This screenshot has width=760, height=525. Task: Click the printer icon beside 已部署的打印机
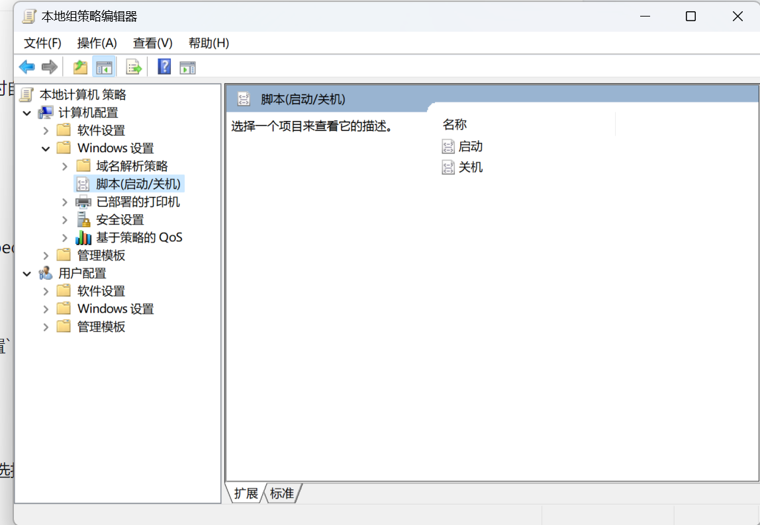tap(83, 202)
